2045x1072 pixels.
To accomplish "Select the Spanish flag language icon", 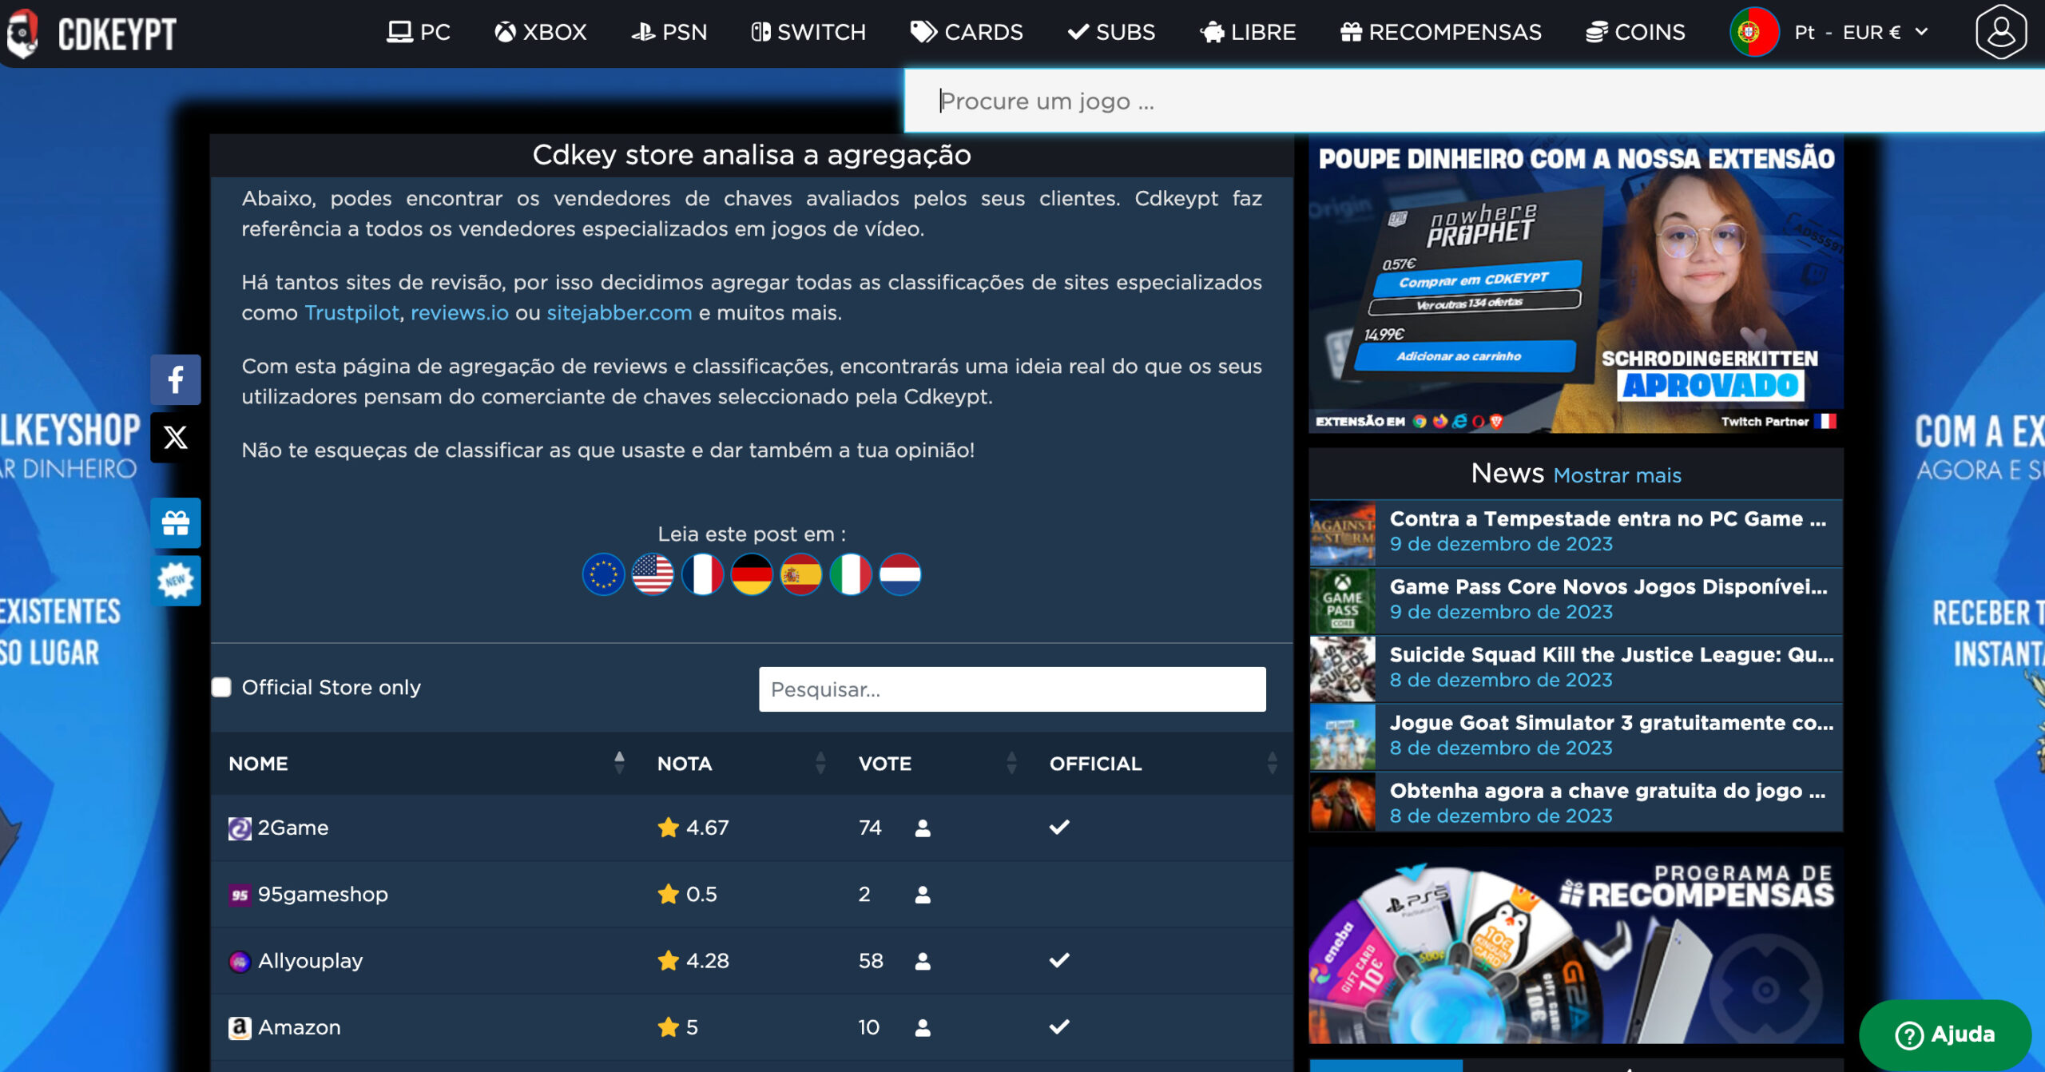I will click(x=801, y=574).
